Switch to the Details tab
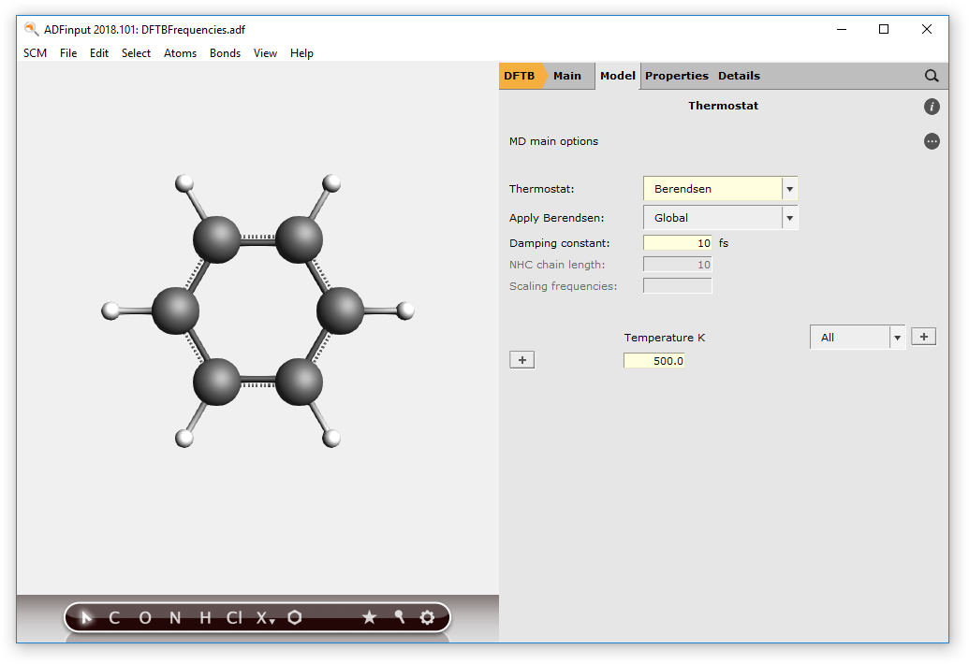Viewport: 969px width, 664px height. [739, 76]
